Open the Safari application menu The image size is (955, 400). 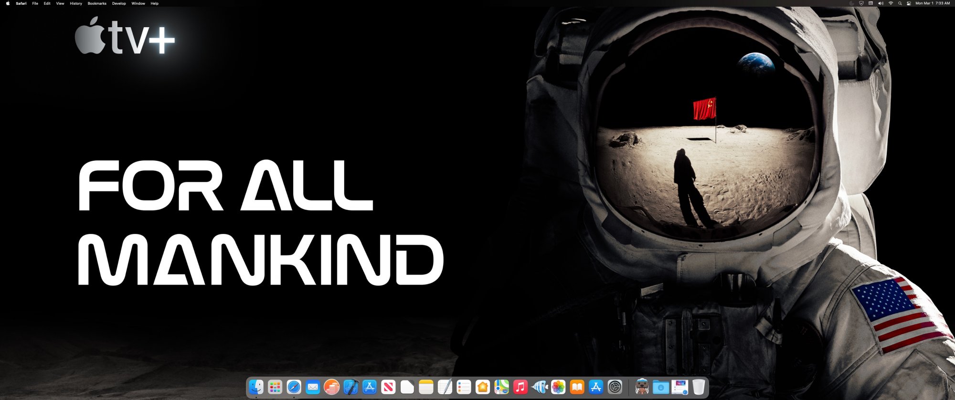tap(21, 3)
